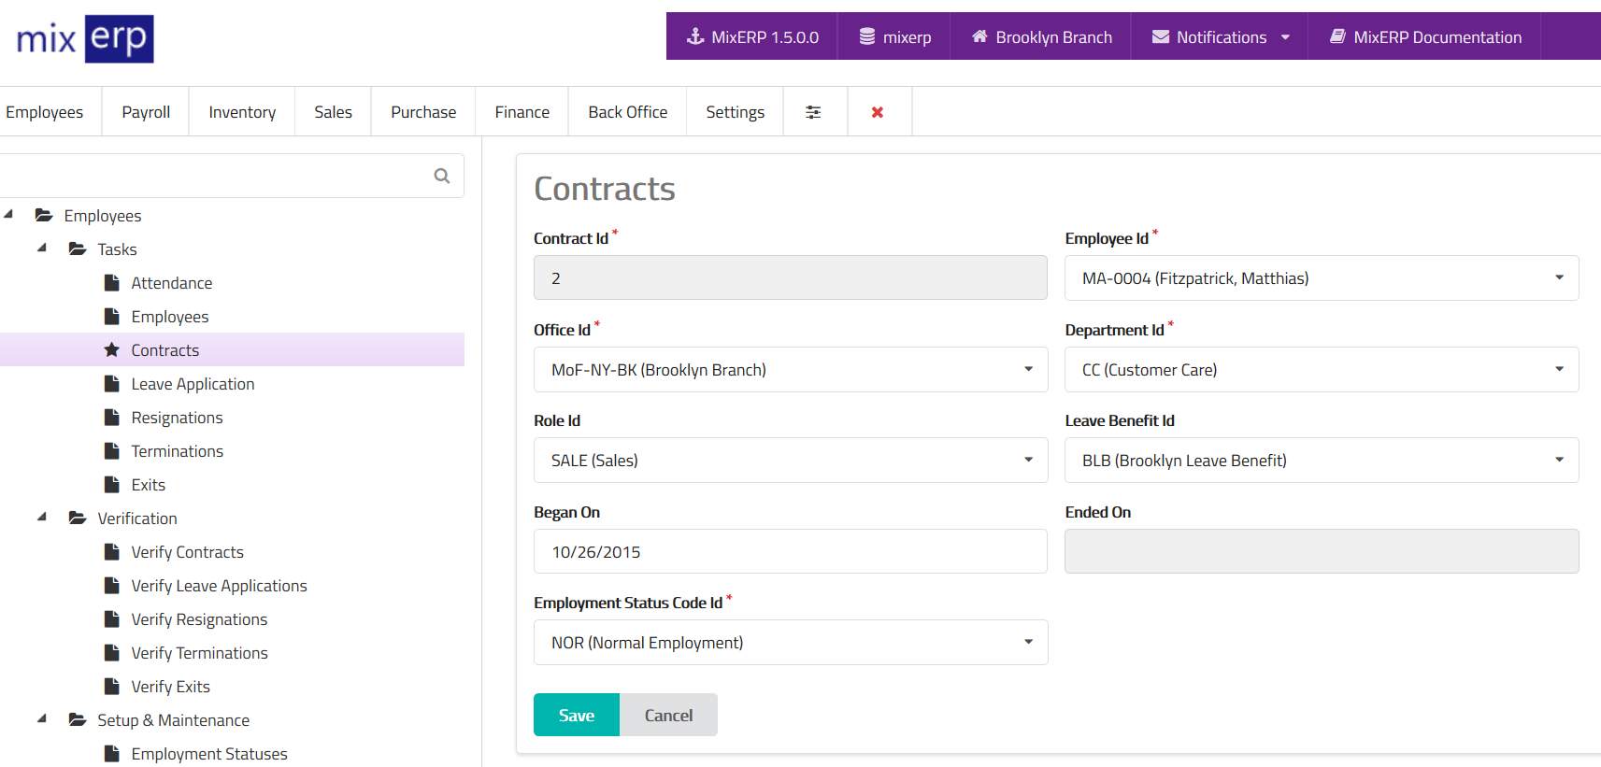Screen dimensions: 1601x767
Task: Click the Cancel button
Action: pyautogui.click(x=668, y=716)
